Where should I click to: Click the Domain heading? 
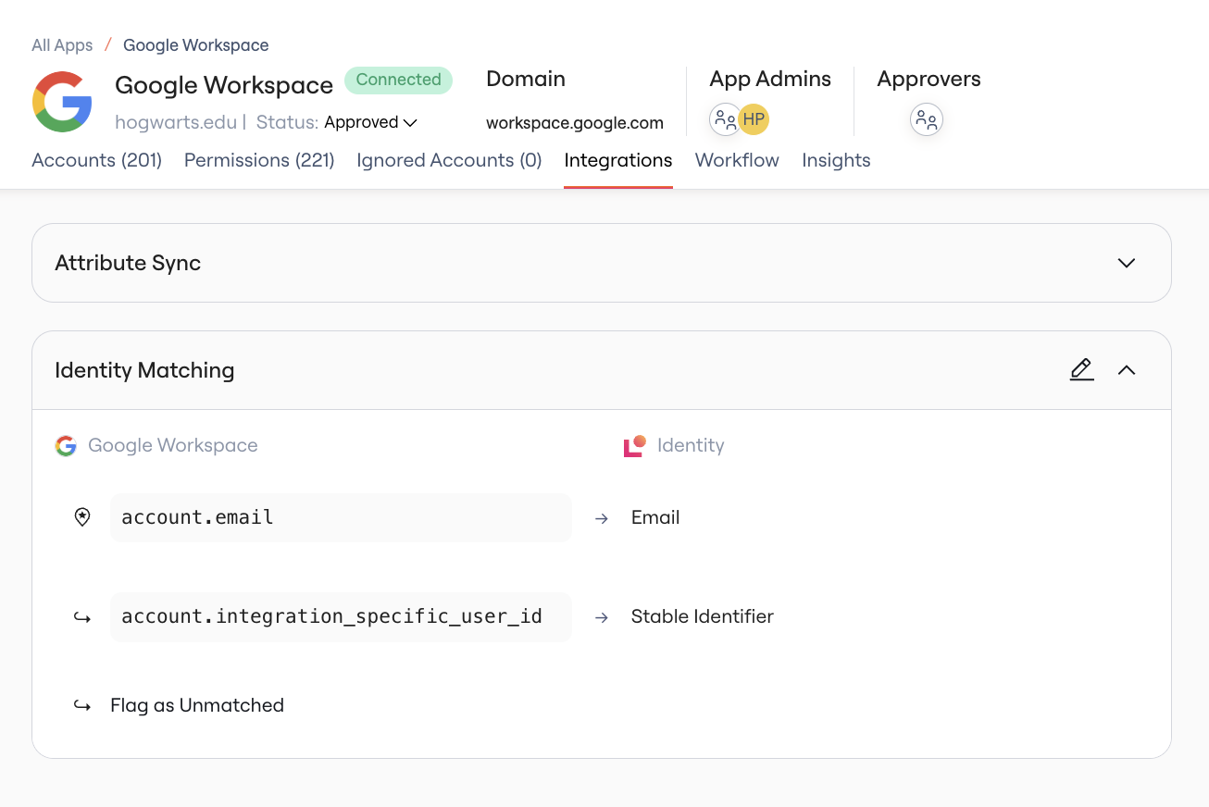click(526, 80)
